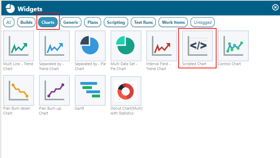
Task: Switch to the Builds category filter
Action: click(26, 22)
